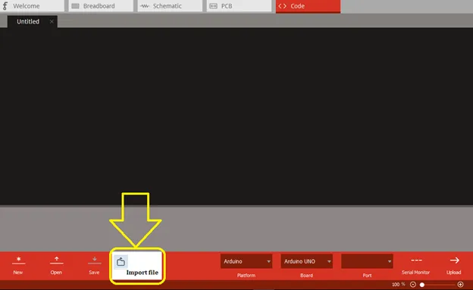
Task: Select the Untitled document tab
Action: (x=33, y=22)
